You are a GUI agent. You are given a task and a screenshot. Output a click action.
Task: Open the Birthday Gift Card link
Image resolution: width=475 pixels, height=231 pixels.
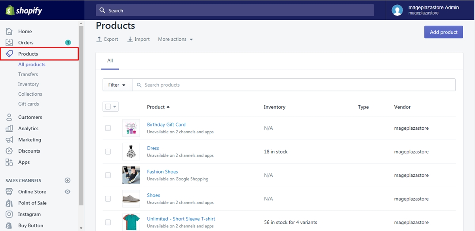(x=166, y=125)
